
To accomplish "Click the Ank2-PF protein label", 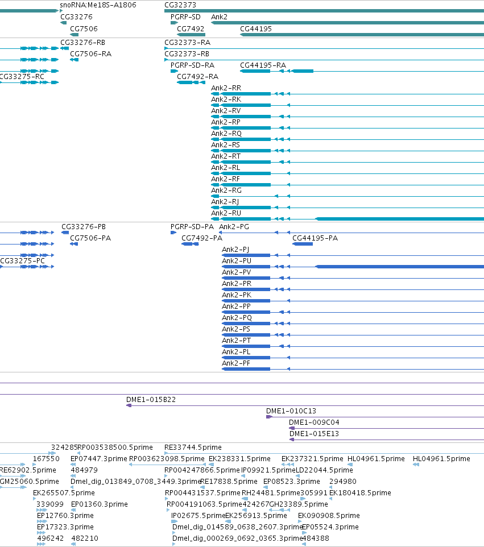I will click(x=236, y=363).
